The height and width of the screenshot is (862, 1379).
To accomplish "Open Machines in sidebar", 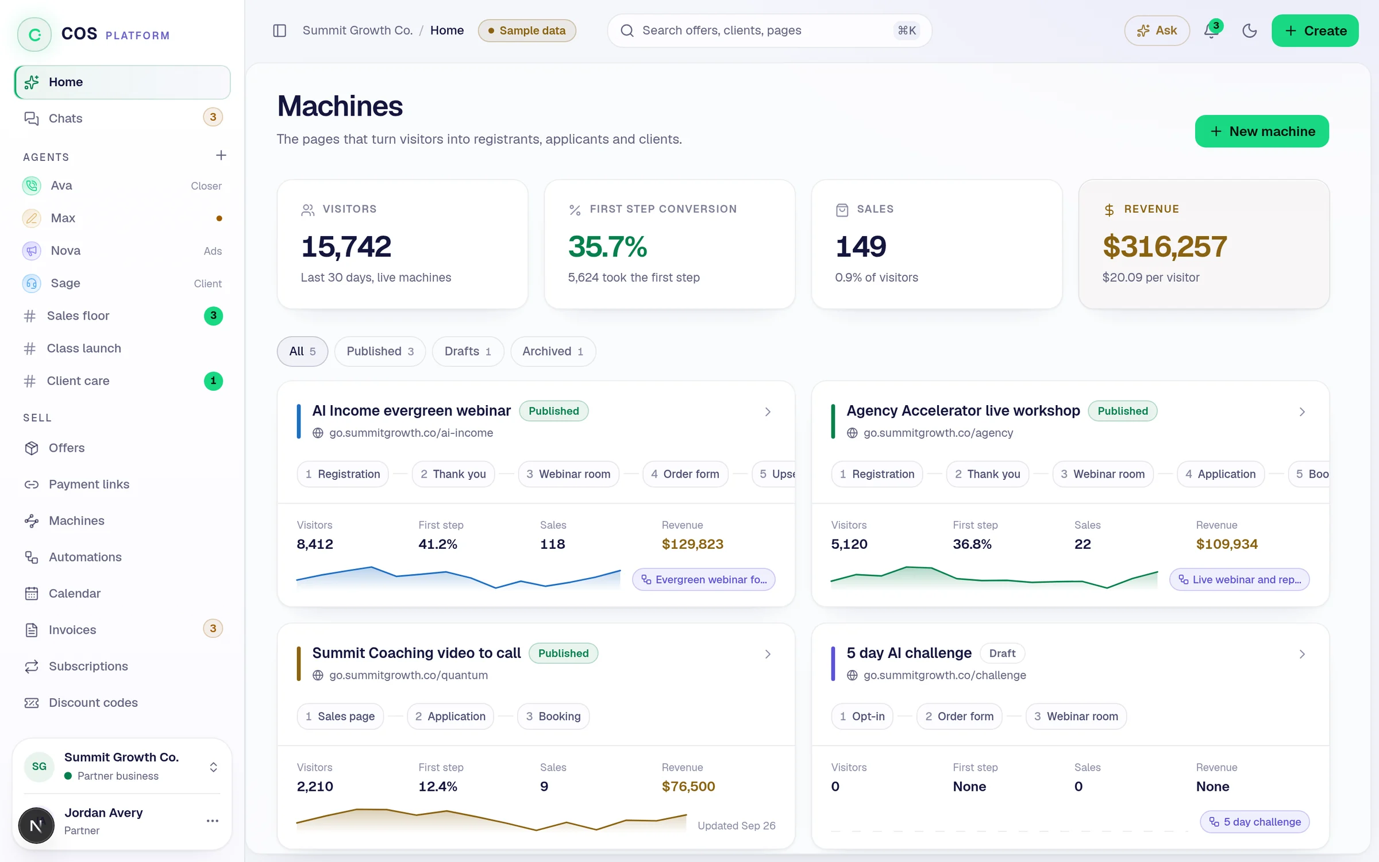I will 122,521.
